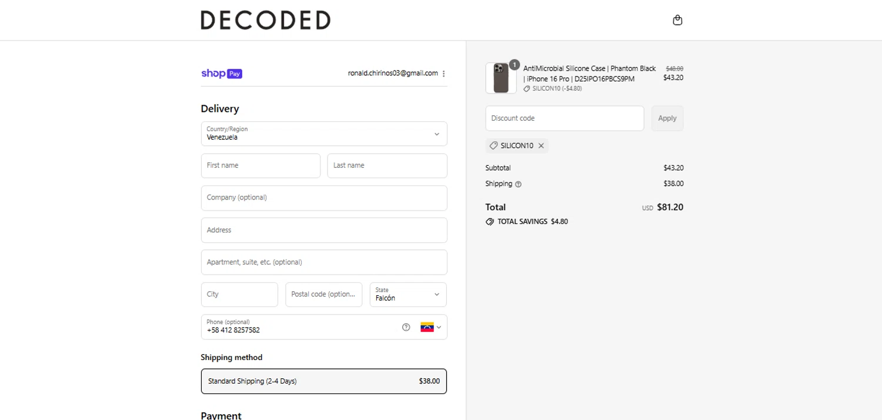The height and width of the screenshot is (420, 882).
Task: Open account options menu next to email
Action: [x=443, y=74]
